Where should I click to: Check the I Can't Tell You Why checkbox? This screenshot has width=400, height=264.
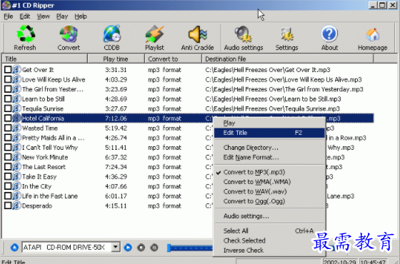click(x=8, y=147)
